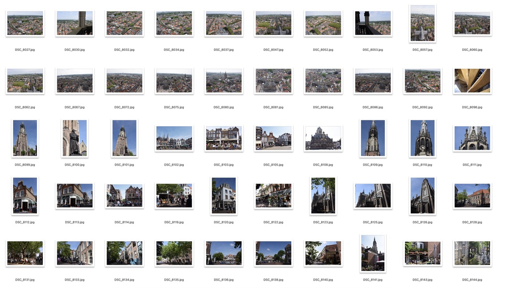Select the DSC_8100.jpg statue thumbnail
The height and width of the screenshot is (288, 510).
click(x=75, y=138)
